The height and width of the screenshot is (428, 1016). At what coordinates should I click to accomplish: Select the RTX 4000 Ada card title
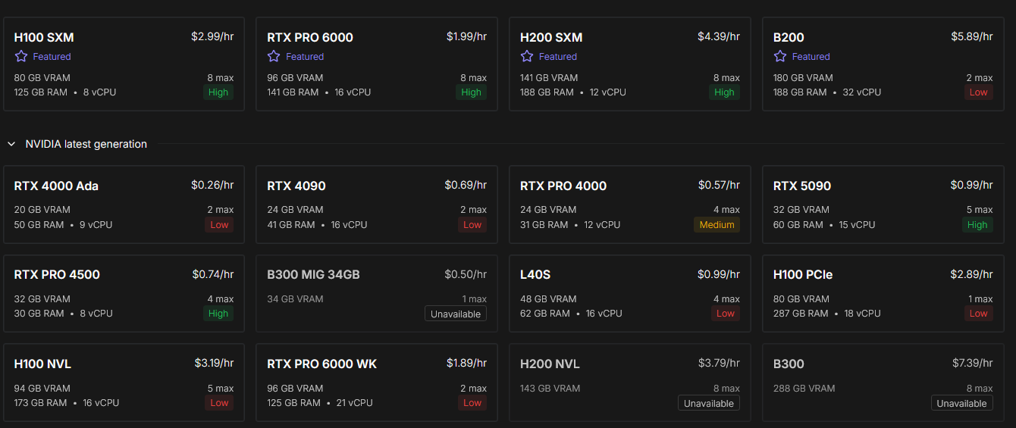56,186
